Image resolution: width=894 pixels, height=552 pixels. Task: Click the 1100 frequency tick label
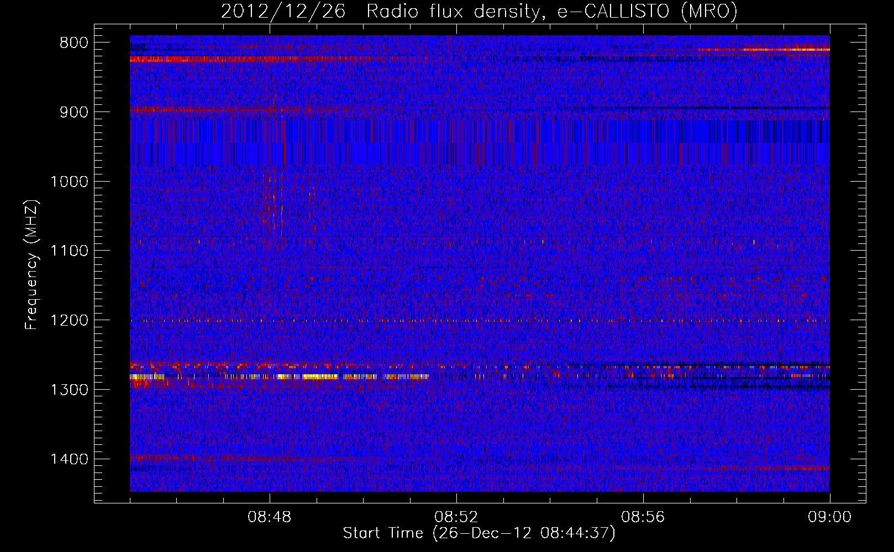pyautogui.click(x=69, y=251)
